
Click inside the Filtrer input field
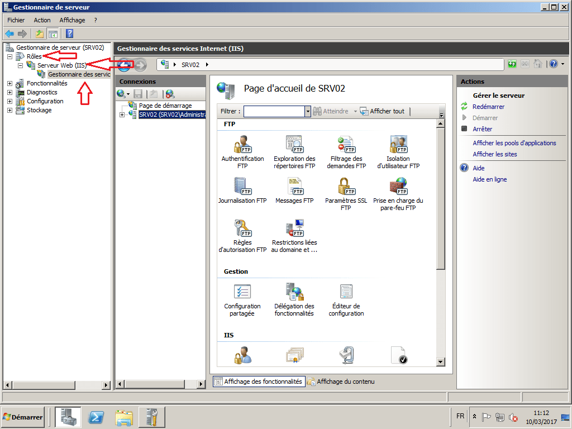click(277, 111)
